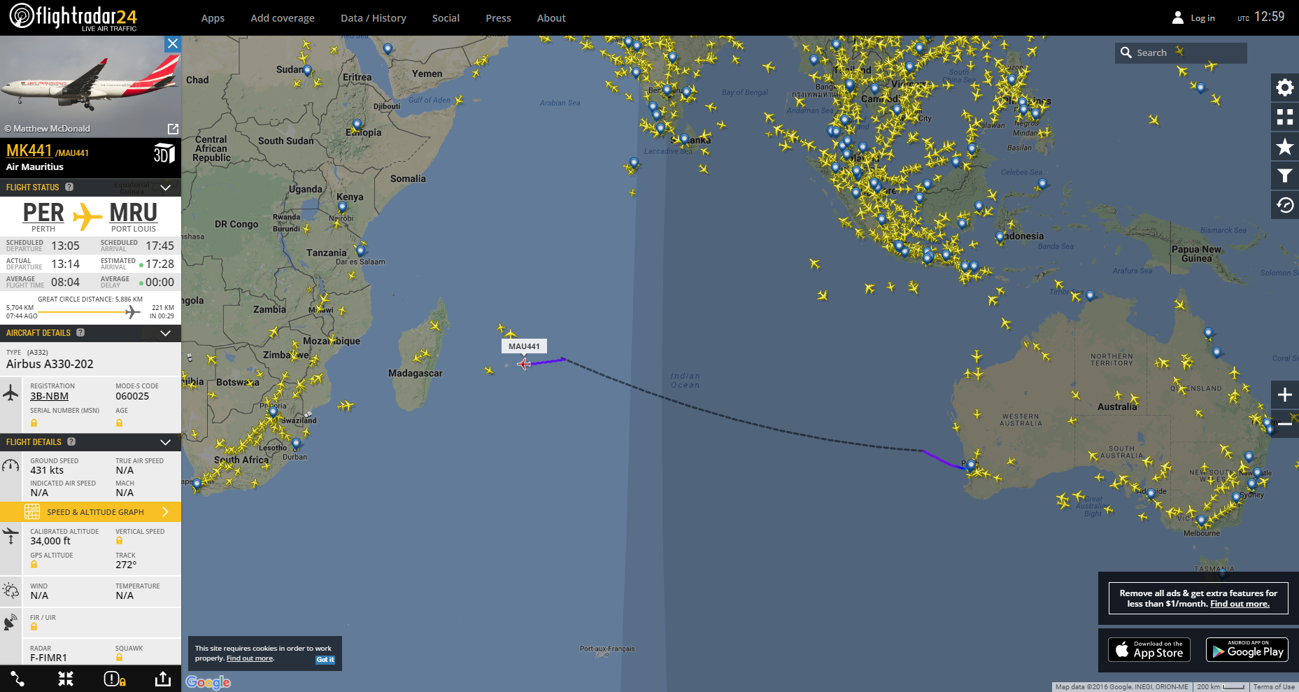Open map settings gear icon
The height and width of the screenshot is (692, 1299).
[1284, 87]
